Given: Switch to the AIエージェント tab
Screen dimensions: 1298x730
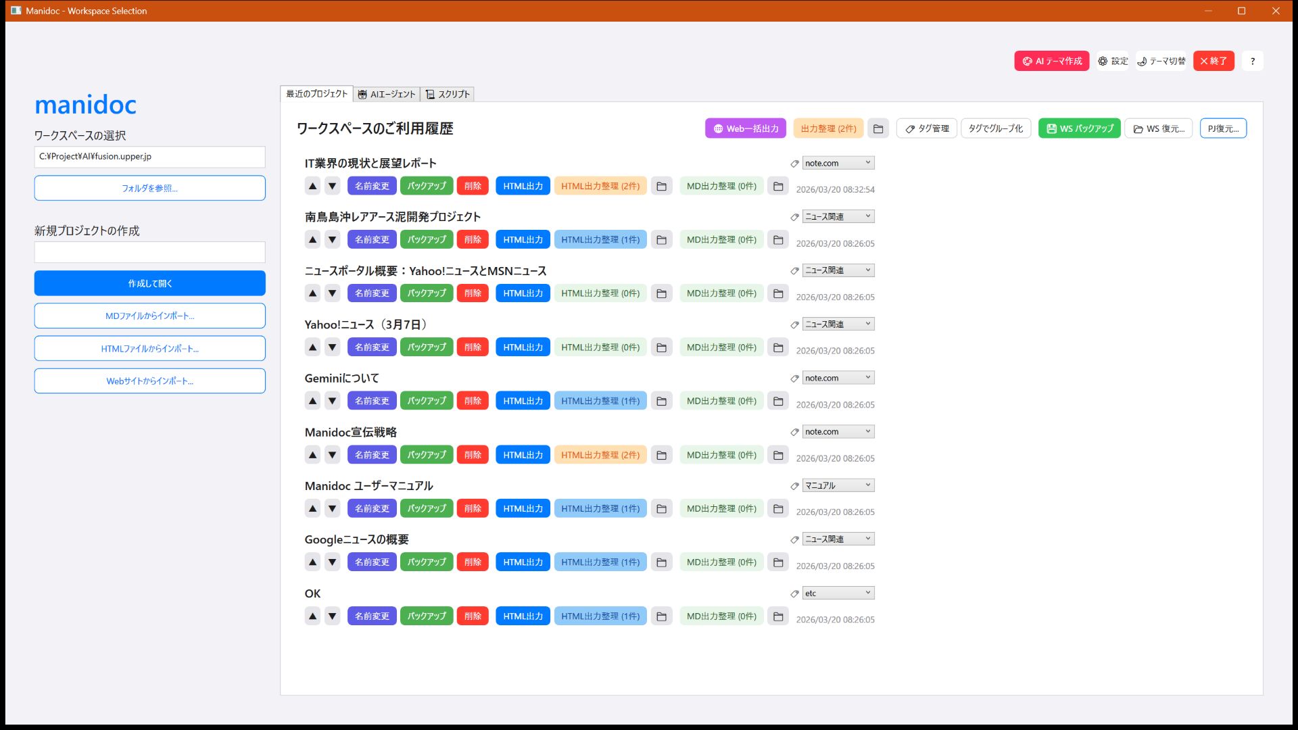Looking at the screenshot, I should (387, 94).
